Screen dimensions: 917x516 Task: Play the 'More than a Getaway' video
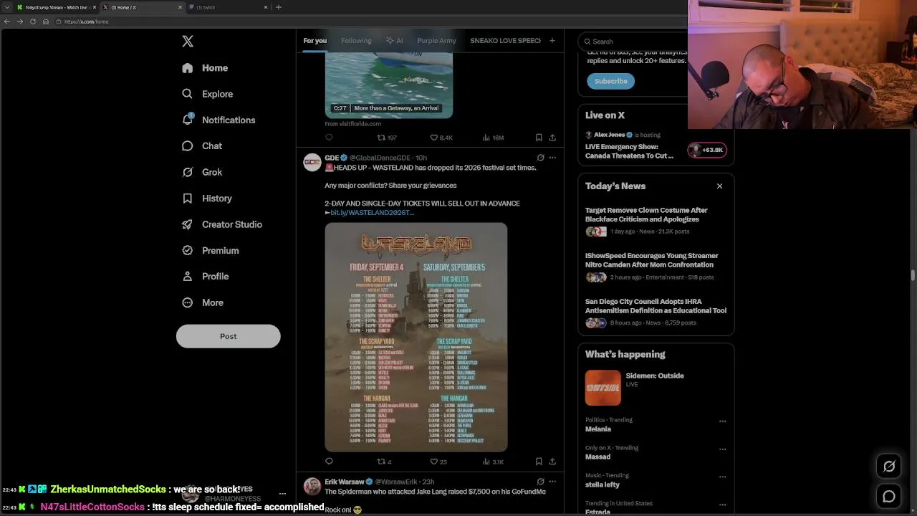(x=388, y=87)
